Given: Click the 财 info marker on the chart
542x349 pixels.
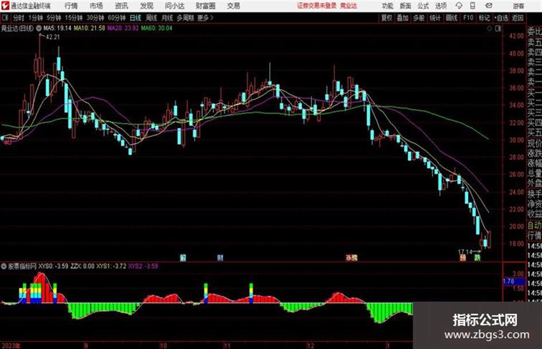Looking at the screenshot, I should [220, 257].
